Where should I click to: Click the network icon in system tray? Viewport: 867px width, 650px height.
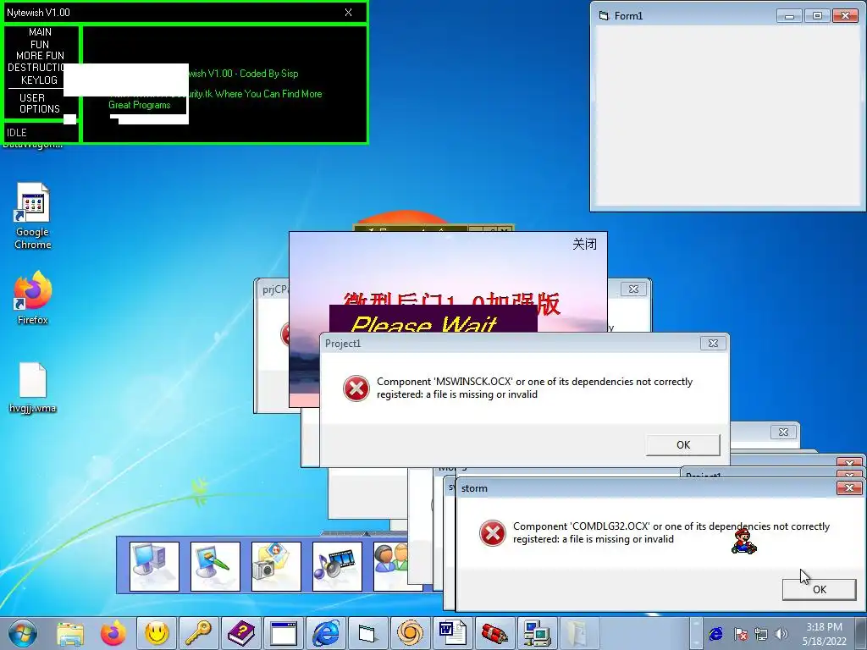coord(761,634)
